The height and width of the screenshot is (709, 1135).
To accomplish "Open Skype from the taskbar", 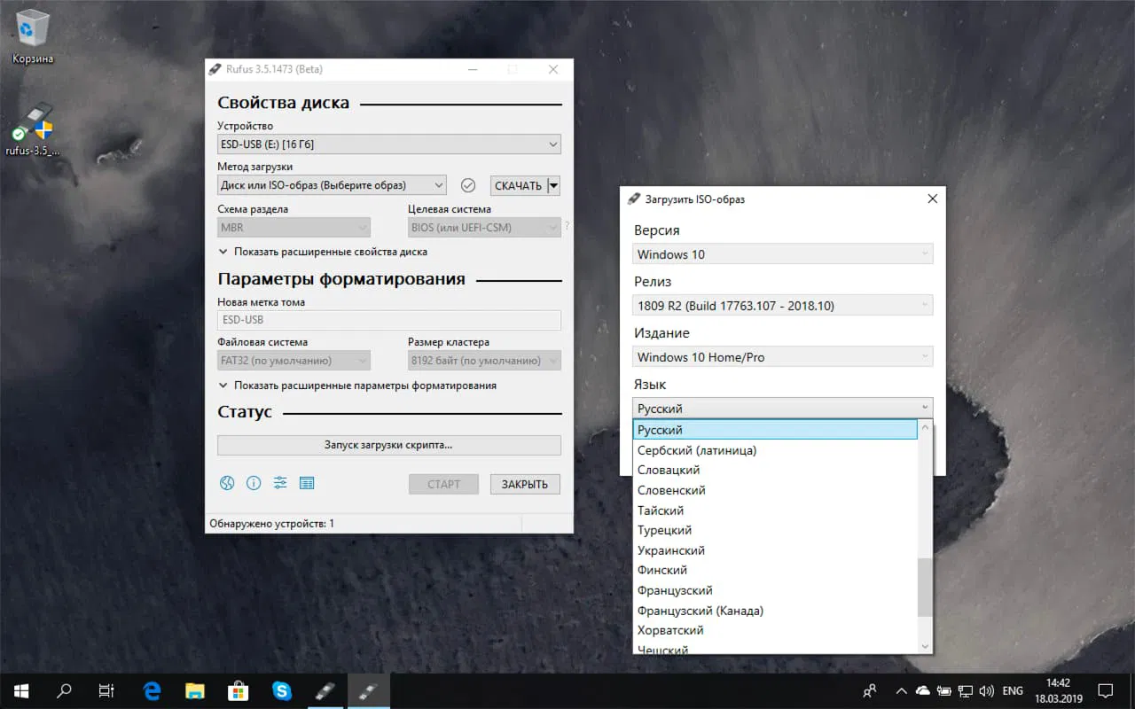I will click(x=281, y=690).
